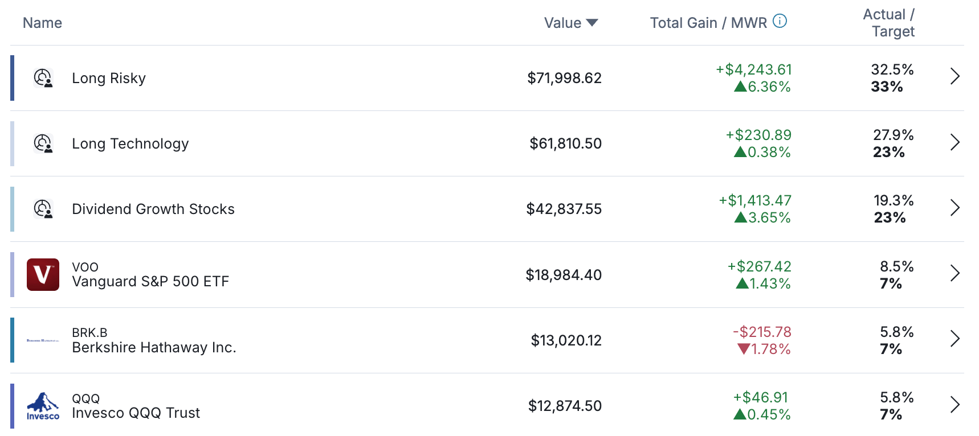Open the Berkshire Hathaway row chevron
Image resolution: width=979 pixels, height=436 pixels.
coord(955,339)
